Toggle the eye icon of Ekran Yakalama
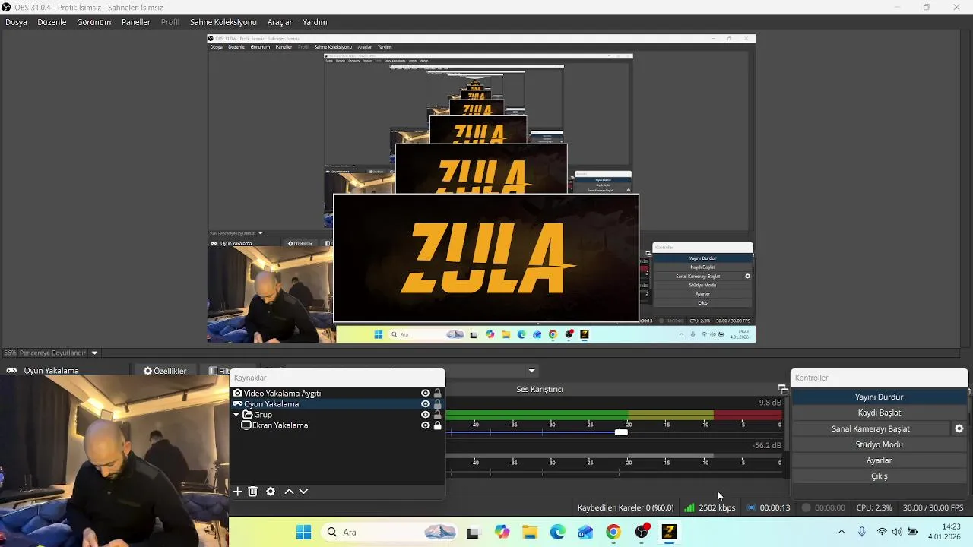This screenshot has height=547, width=973. (426, 425)
